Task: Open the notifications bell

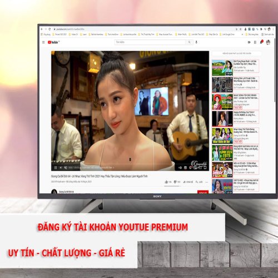Action: [261, 42]
